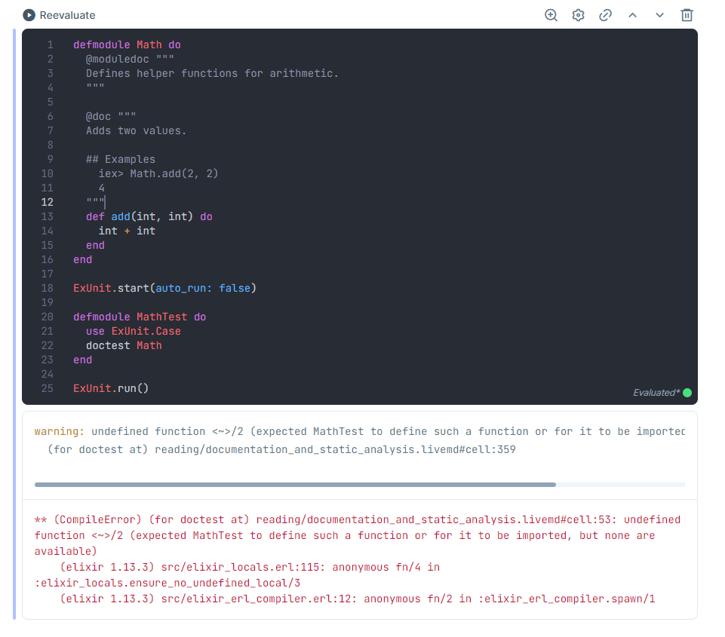The width and height of the screenshot is (725, 637).
Task: Click the green Evaluated status dot
Action: (687, 393)
